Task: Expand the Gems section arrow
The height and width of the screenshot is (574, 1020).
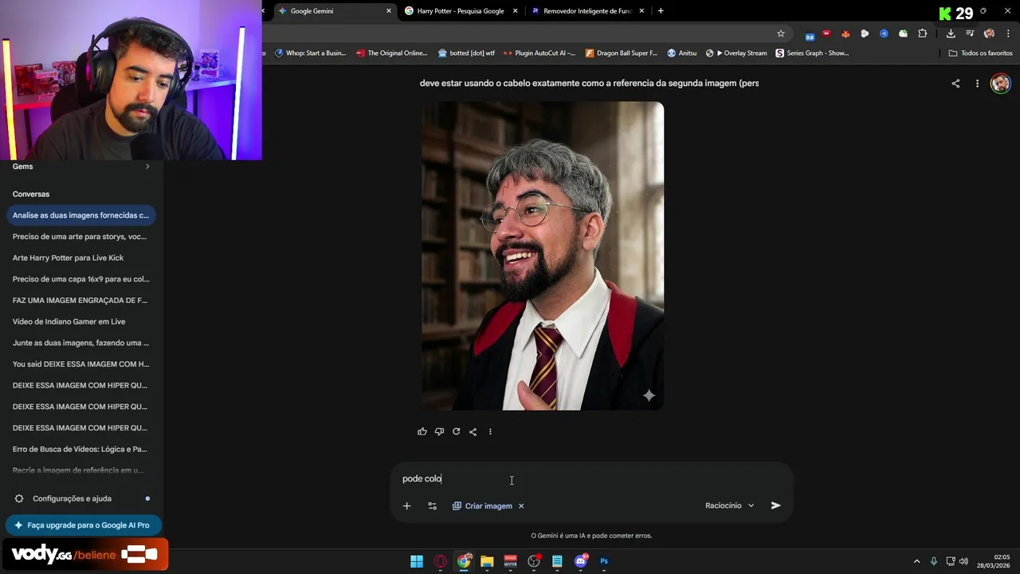Action: [147, 167]
